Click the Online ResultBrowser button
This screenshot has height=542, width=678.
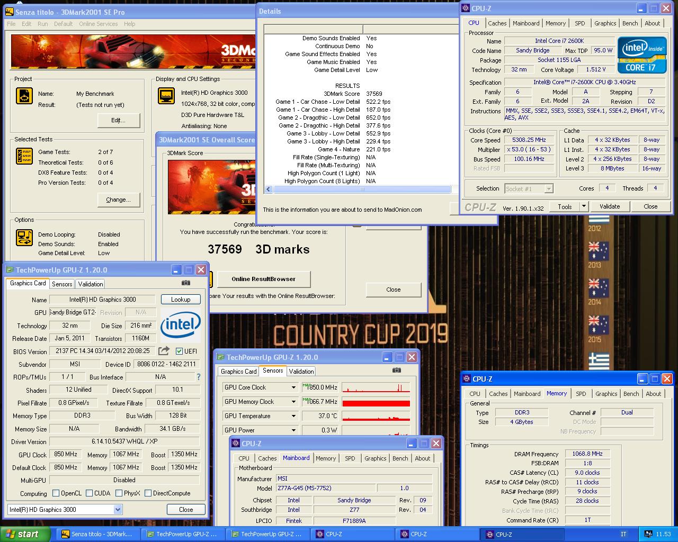point(263,279)
